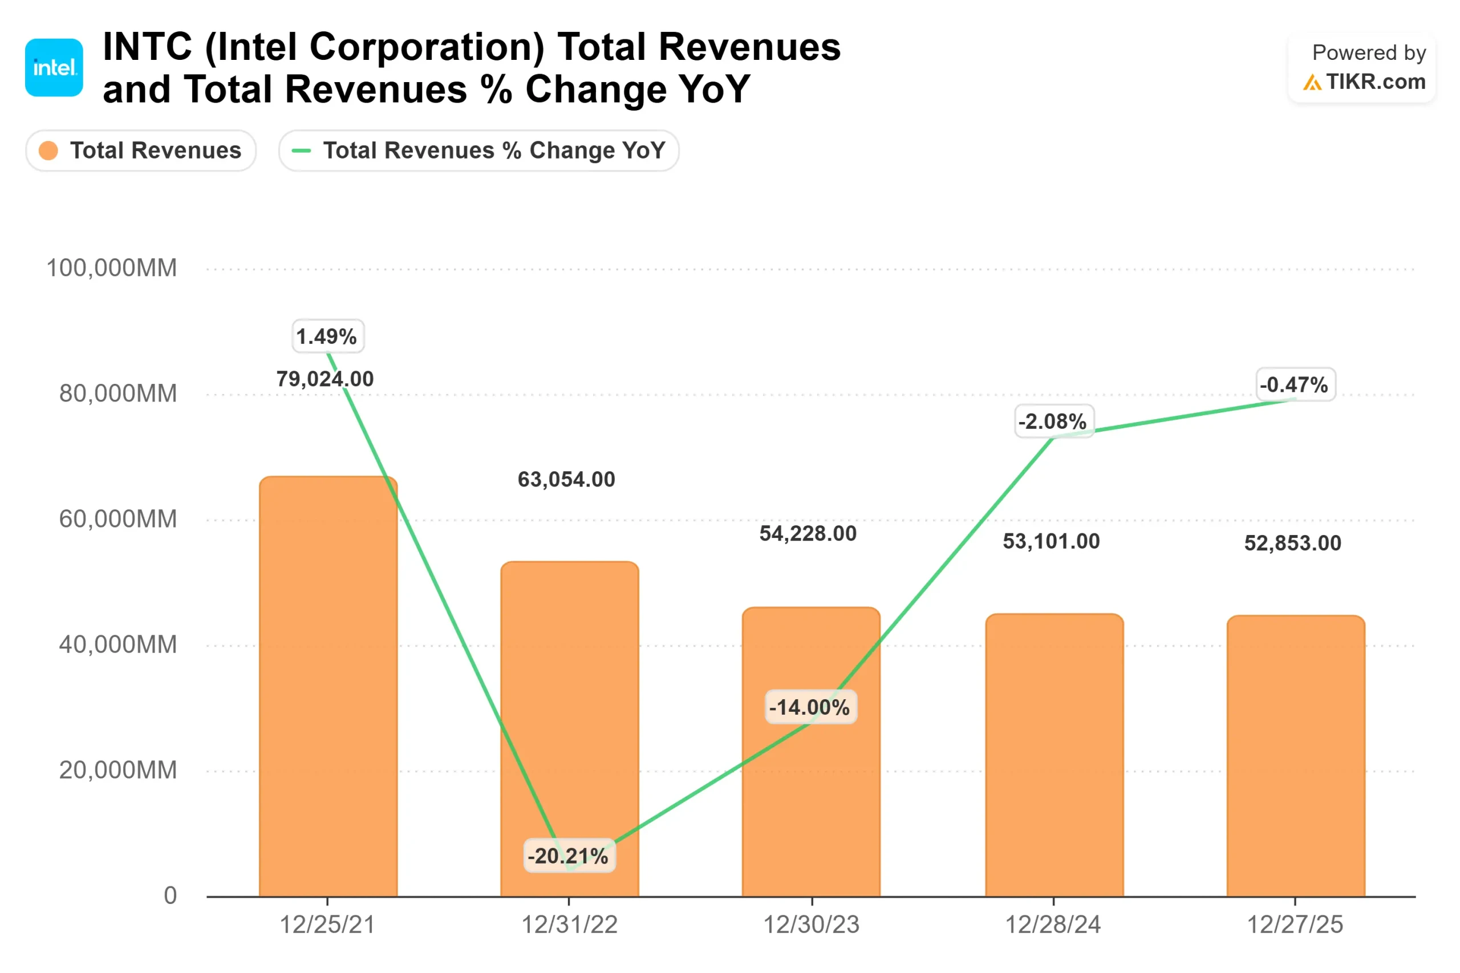Open the Powered by TIKR.com link
The image size is (1460, 973).
click(1361, 68)
